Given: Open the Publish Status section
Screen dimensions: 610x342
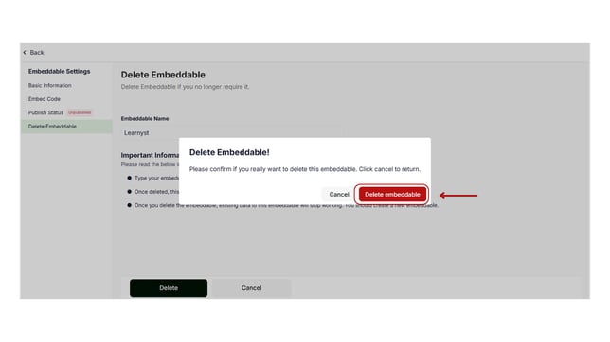Looking at the screenshot, I should click(x=45, y=112).
